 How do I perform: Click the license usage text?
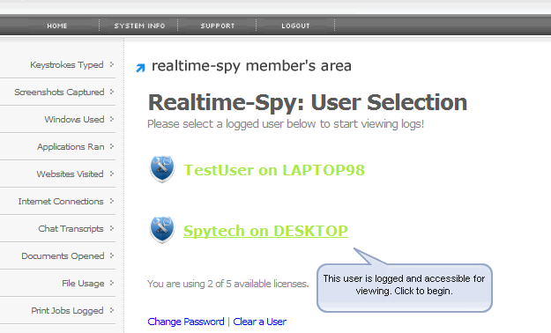pyautogui.click(x=227, y=284)
